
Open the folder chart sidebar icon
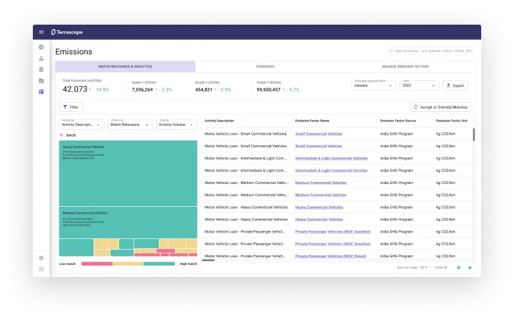tap(41, 81)
